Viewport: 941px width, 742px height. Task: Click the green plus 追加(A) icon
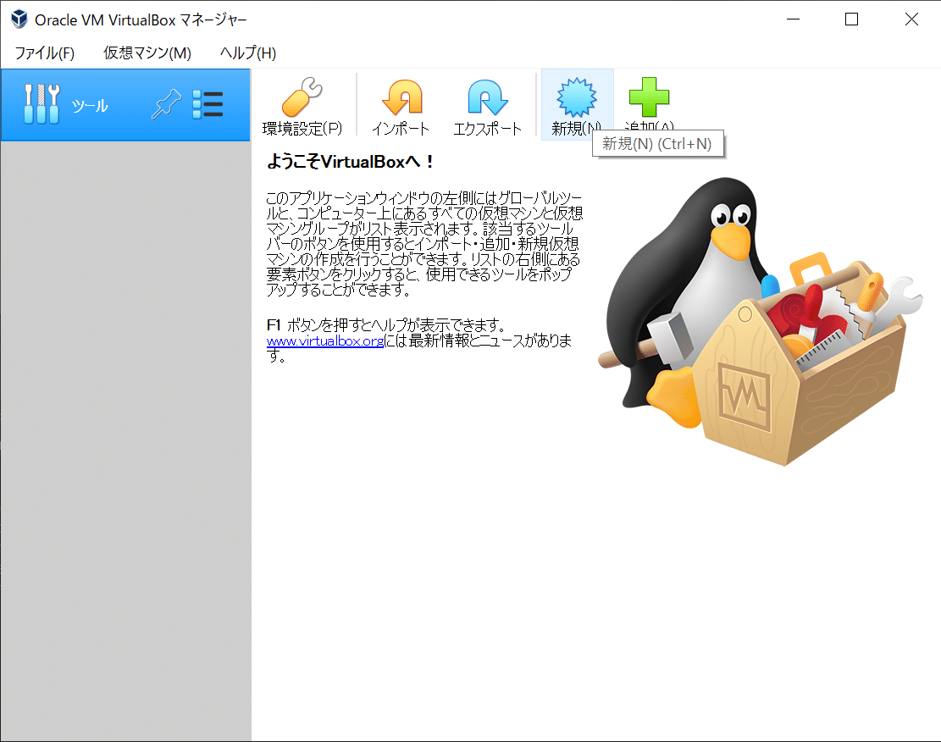(649, 97)
